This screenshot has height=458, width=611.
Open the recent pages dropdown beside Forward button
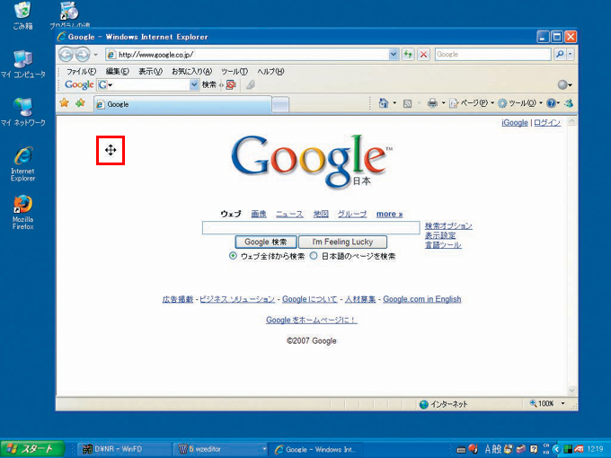(95, 55)
